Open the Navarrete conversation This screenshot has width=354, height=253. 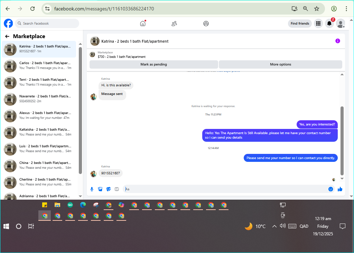pyautogui.click(x=39, y=99)
